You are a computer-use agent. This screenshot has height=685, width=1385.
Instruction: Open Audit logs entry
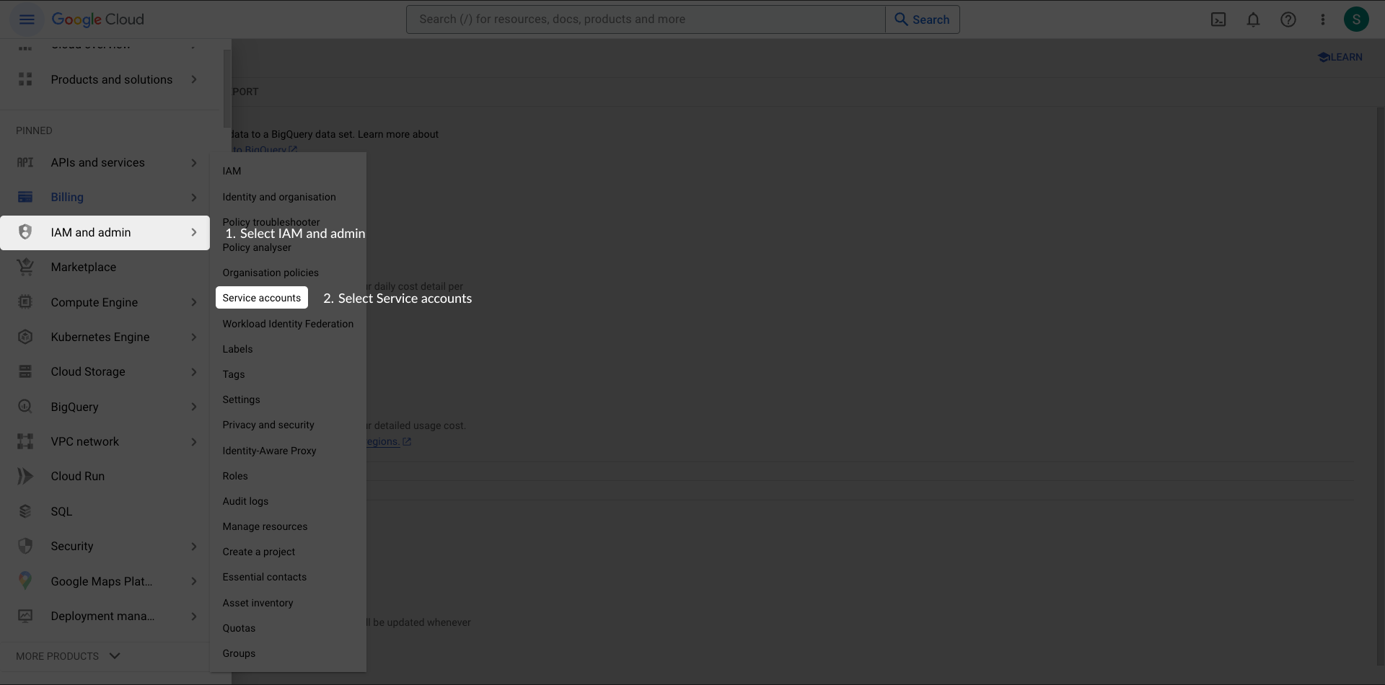[x=245, y=501]
